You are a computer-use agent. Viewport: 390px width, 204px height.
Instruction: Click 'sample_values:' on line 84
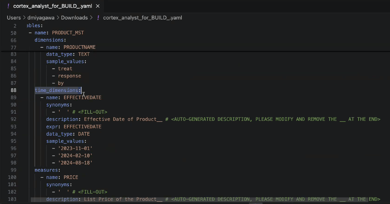(66, 61)
